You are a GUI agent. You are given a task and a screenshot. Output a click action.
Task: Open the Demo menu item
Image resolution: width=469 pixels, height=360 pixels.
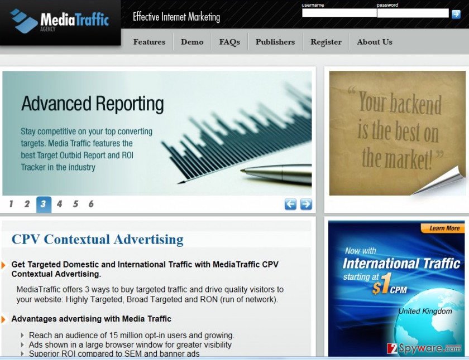click(x=192, y=42)
